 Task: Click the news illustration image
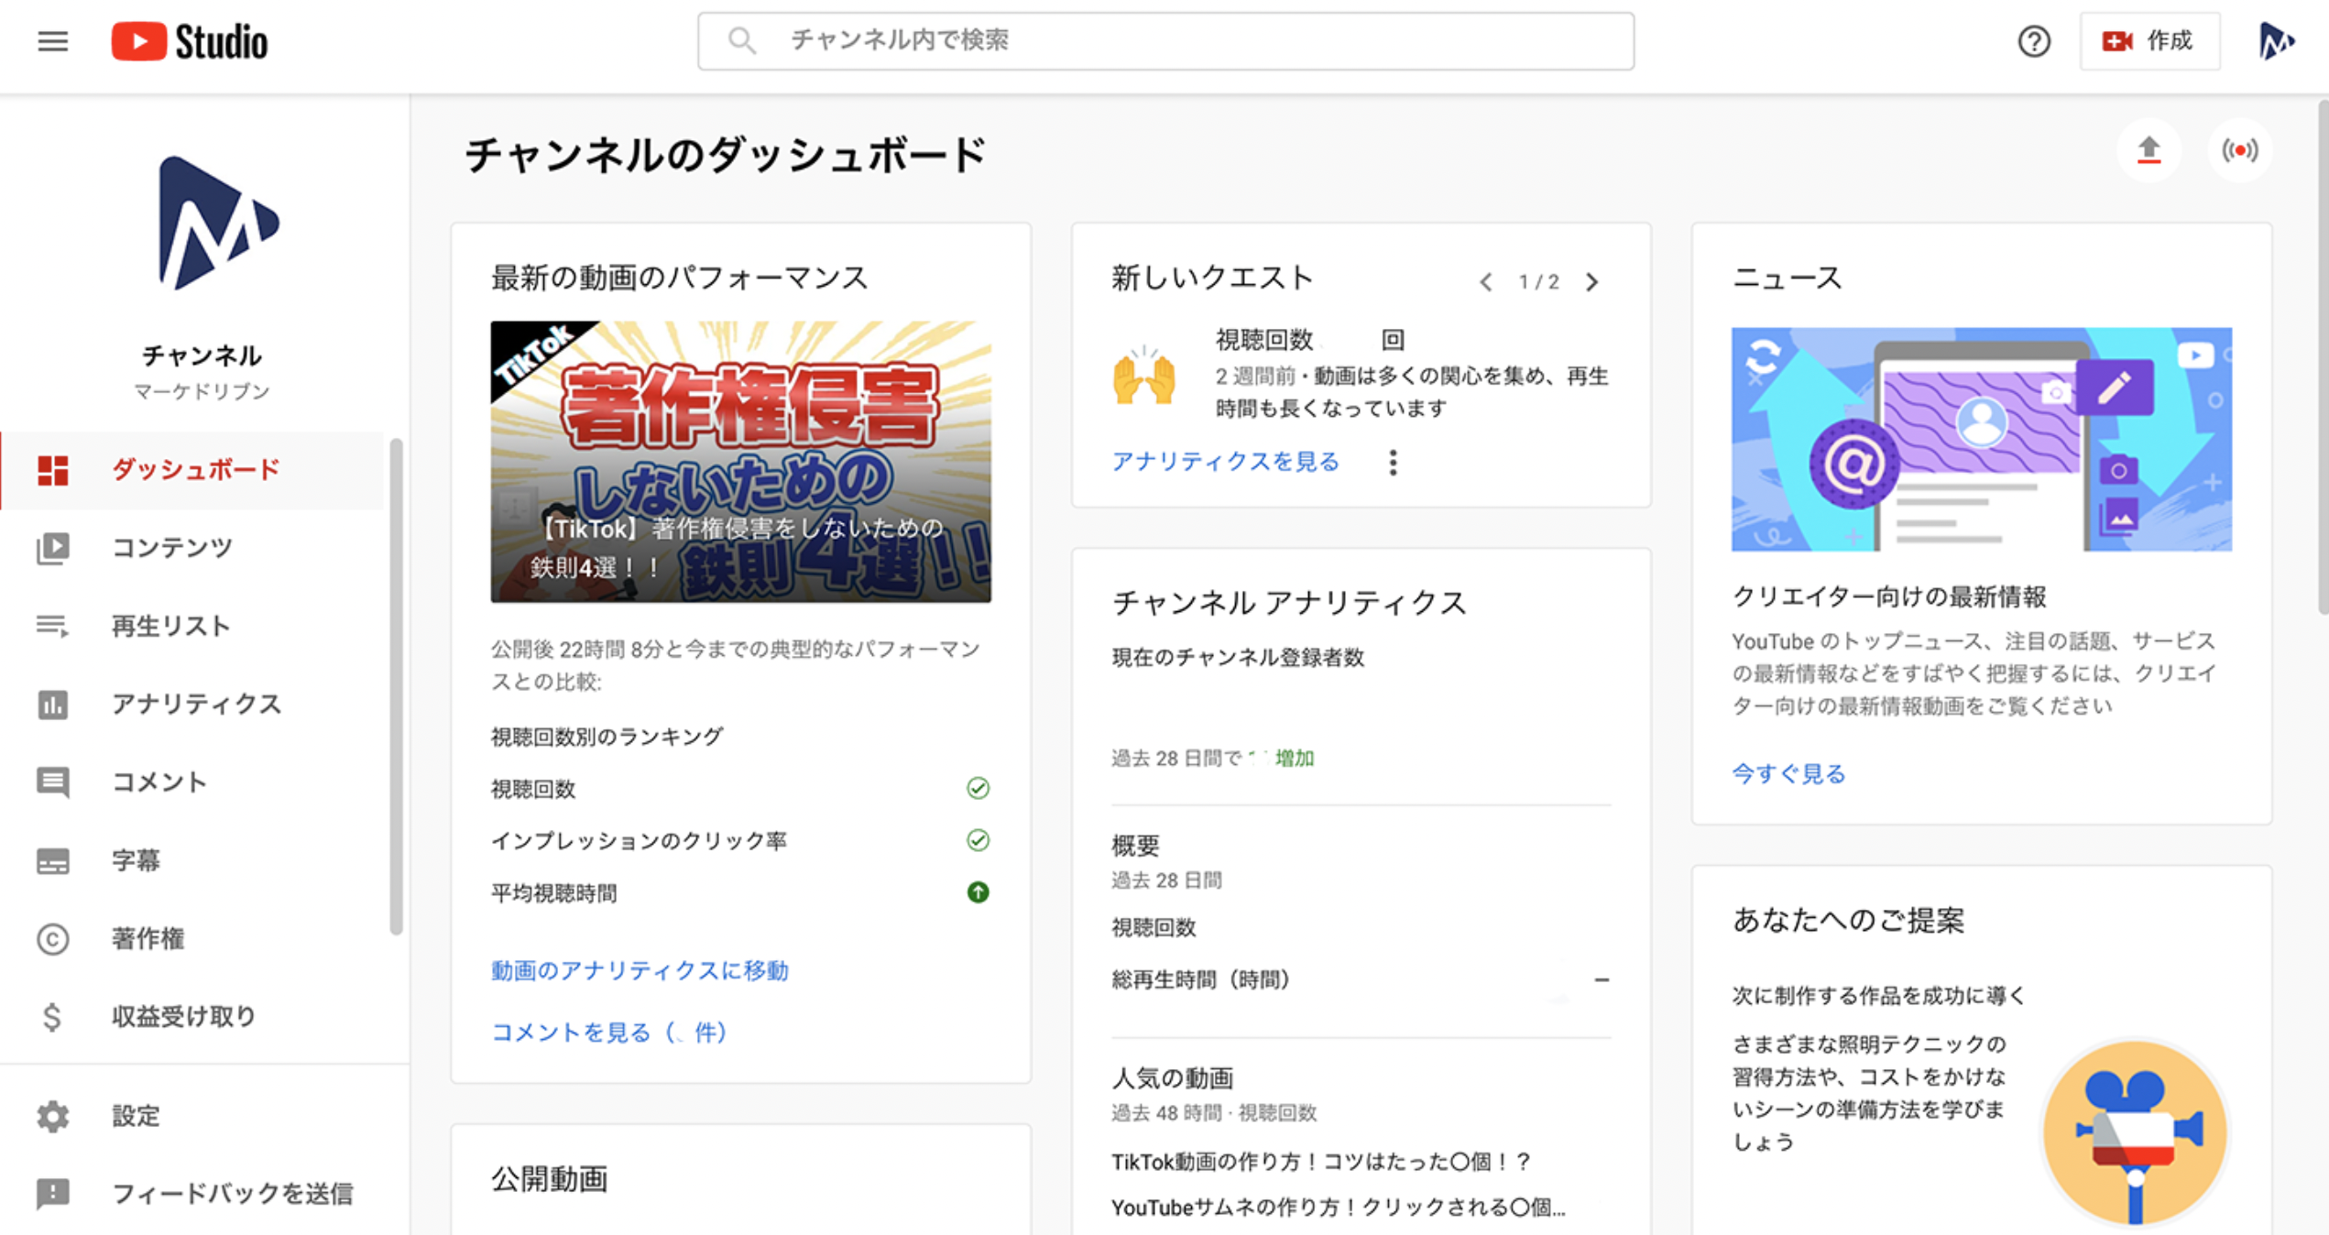pyautogui.click(x=1981, y=440)
